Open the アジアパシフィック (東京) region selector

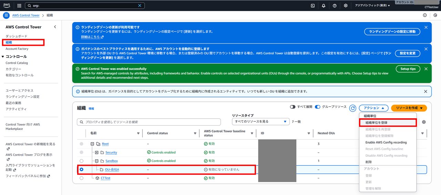click(x=372, y=6)
